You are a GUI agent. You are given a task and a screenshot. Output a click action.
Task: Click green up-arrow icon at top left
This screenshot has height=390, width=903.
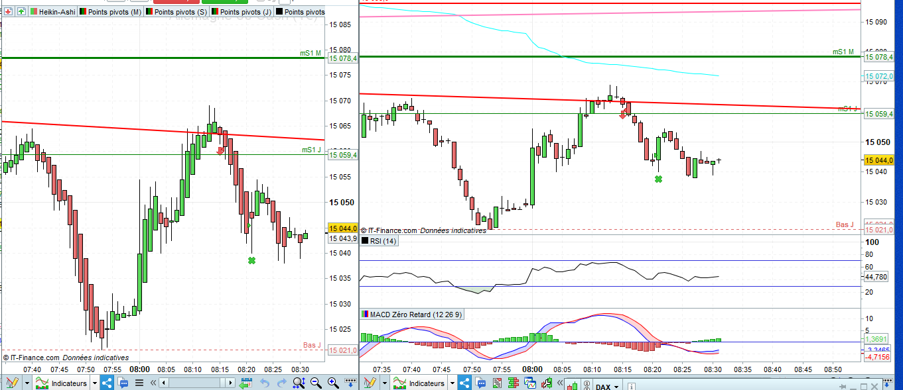(x=22, y=12)
